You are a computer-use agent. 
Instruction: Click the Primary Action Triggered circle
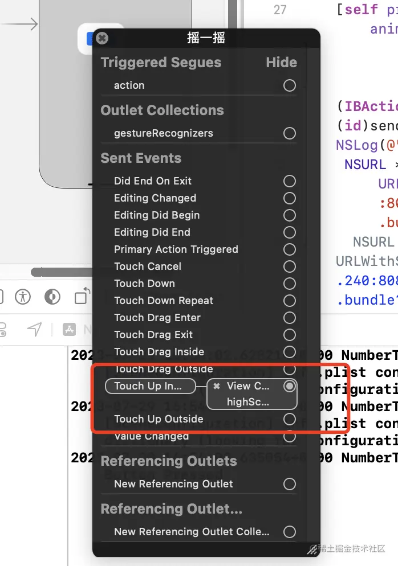coord(290,249)
